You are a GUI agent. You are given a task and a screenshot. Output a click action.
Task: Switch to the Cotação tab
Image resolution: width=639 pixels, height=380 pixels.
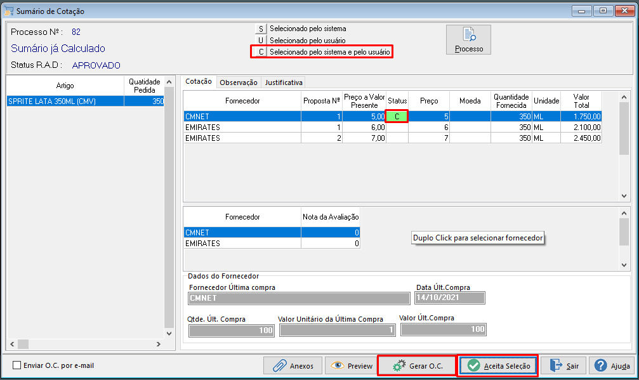[199, 81]
